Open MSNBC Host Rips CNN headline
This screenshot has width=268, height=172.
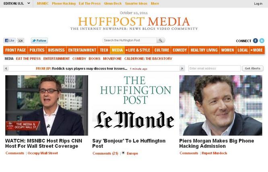43,143
